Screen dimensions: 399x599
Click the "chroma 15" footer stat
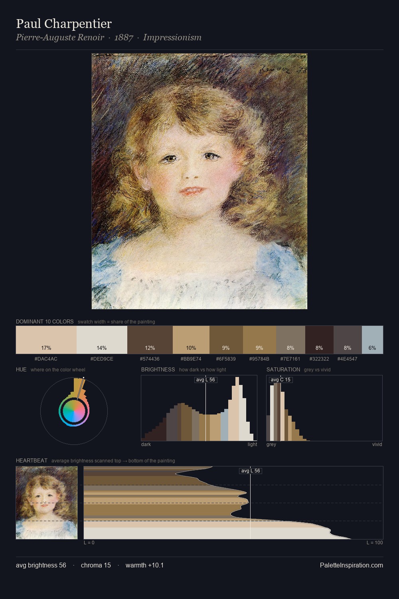96,565
